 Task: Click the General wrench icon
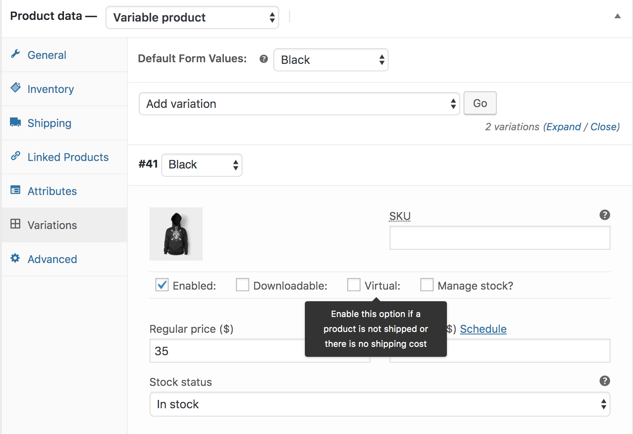(15, 54)
